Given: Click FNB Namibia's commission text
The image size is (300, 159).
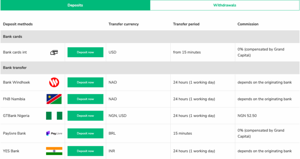Looking at the screenshot, I should click(265, 99).
